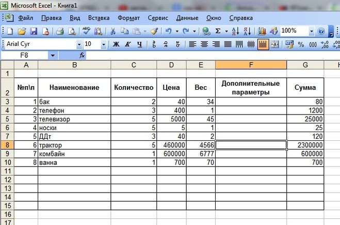Sort ascending with the A-to-Я icon
This screenshot has width=340, height=225.
click(235, 31)
